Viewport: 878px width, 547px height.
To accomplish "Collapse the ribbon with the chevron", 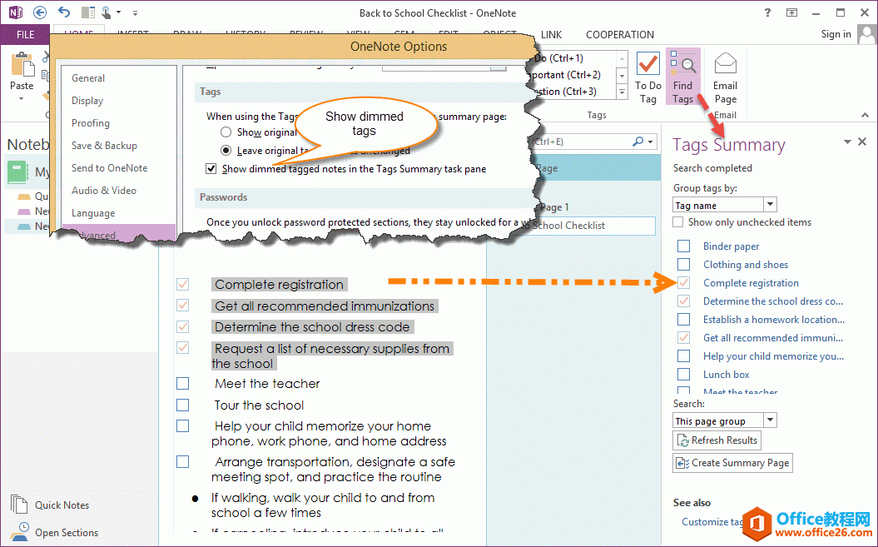I will [866, 115].
